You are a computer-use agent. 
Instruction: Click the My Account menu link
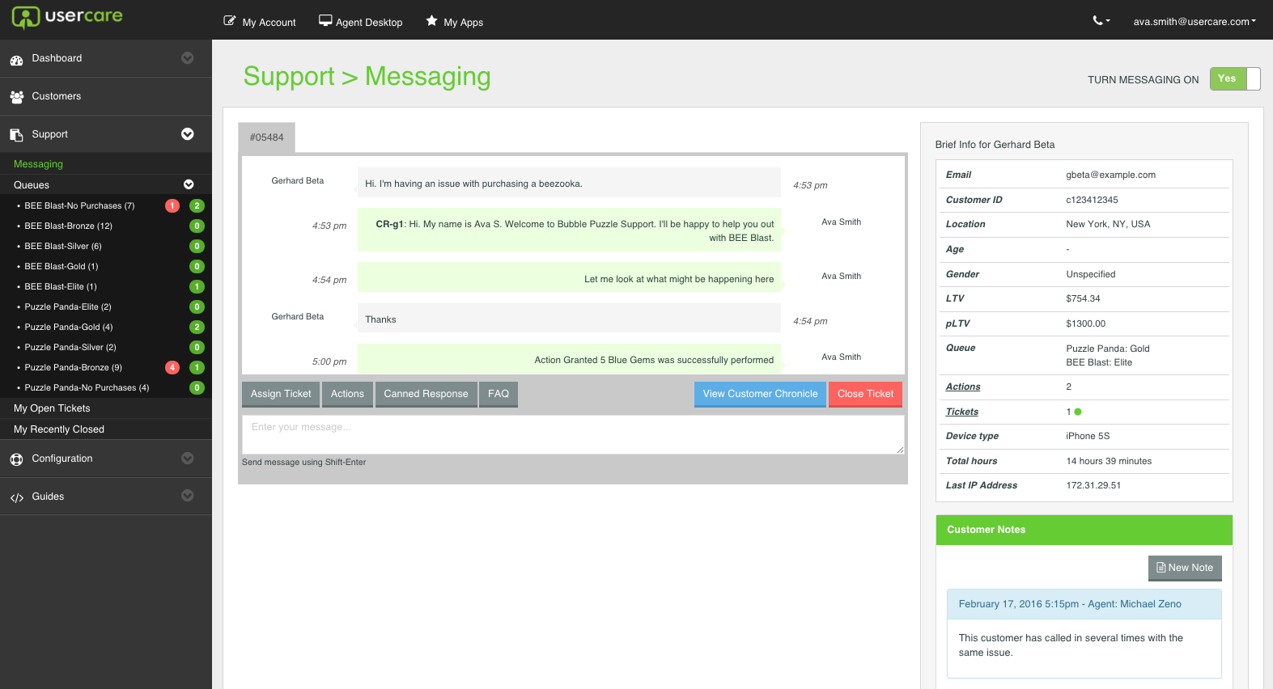coord(269,23)
